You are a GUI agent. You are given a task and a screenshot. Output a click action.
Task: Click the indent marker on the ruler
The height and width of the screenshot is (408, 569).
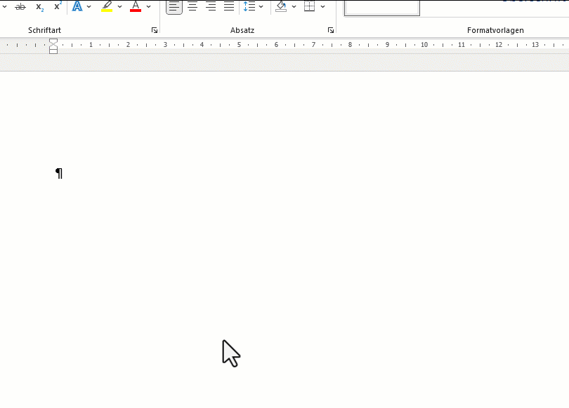(53, 46)
